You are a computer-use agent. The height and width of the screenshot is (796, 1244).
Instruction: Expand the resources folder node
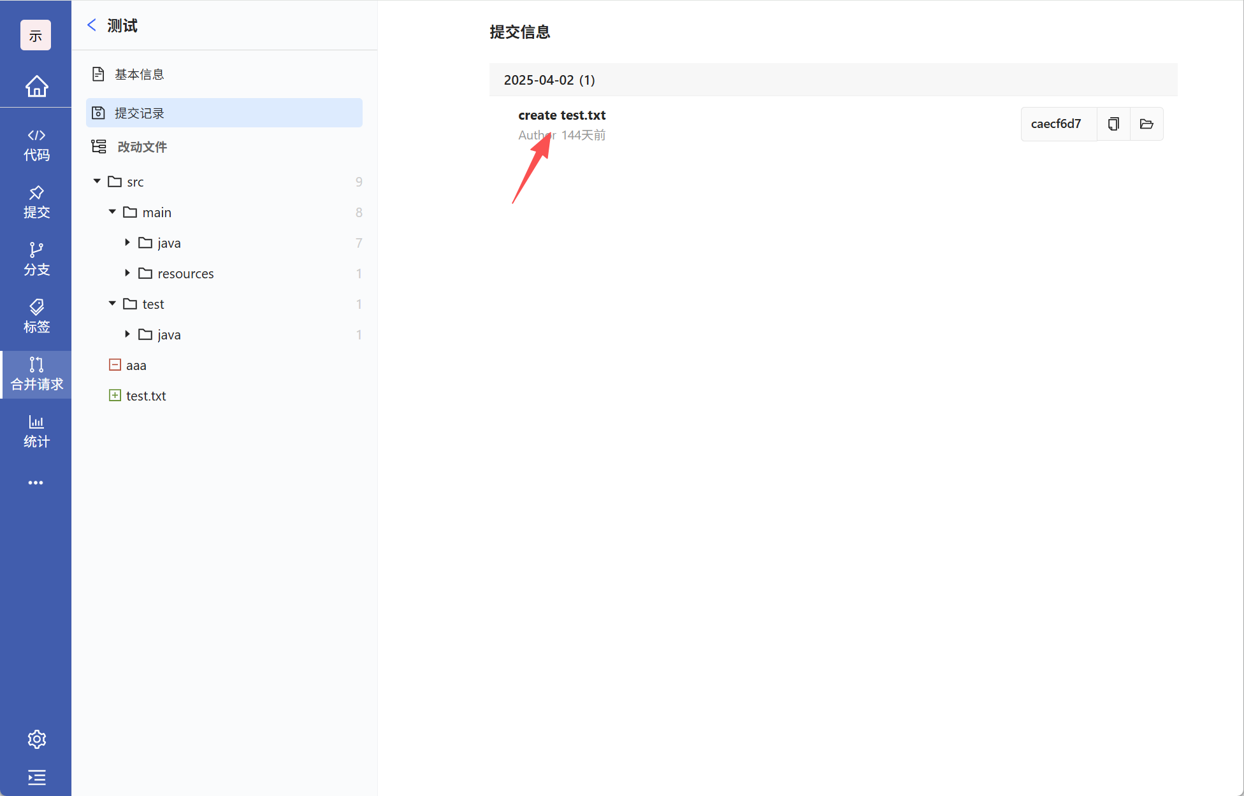127,273
